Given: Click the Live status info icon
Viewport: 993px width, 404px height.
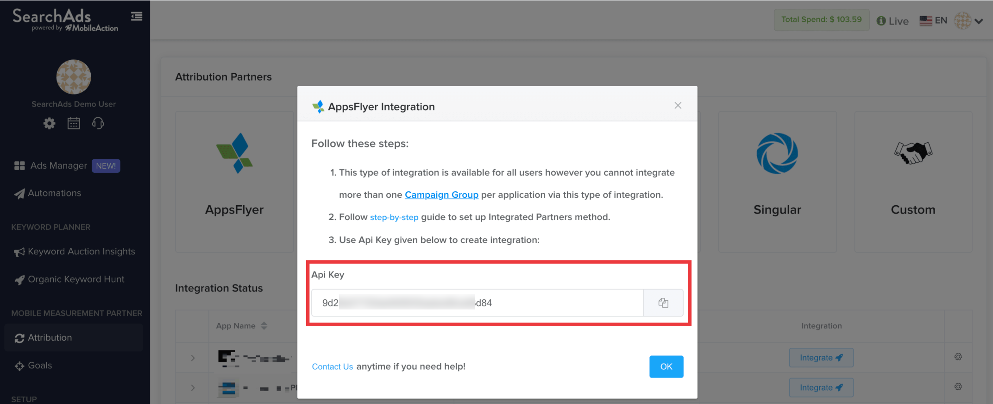Looking at the screenshot, I should point(881,21).
